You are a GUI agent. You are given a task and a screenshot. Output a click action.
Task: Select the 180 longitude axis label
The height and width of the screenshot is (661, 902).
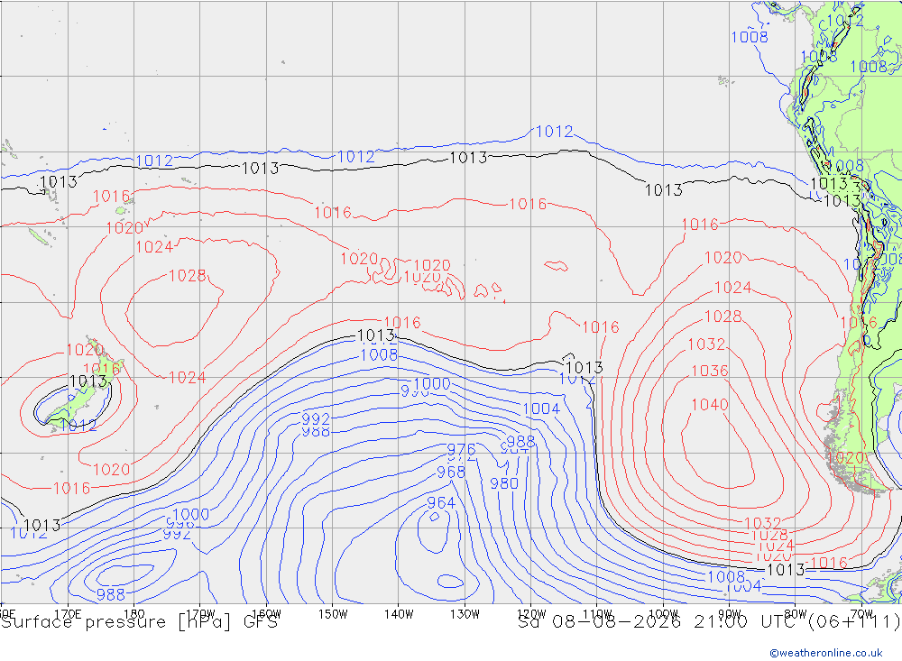pos(134,614)
